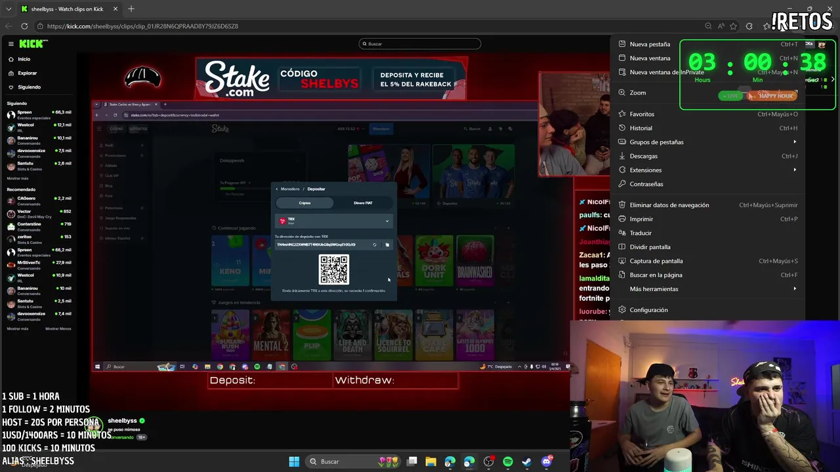The width and height of the screenshot is (840, 472).
Task: Open zeritoo channel in Recomendado
Action: click(x=39, y=239)
